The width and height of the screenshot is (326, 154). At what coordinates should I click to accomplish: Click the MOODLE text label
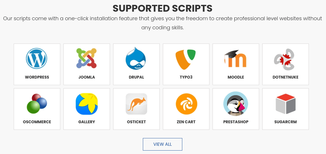(236, 77)
